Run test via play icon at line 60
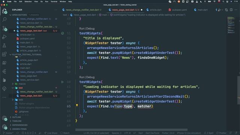Viewport: 240px width, 135px height. click(x=63, y=82)
